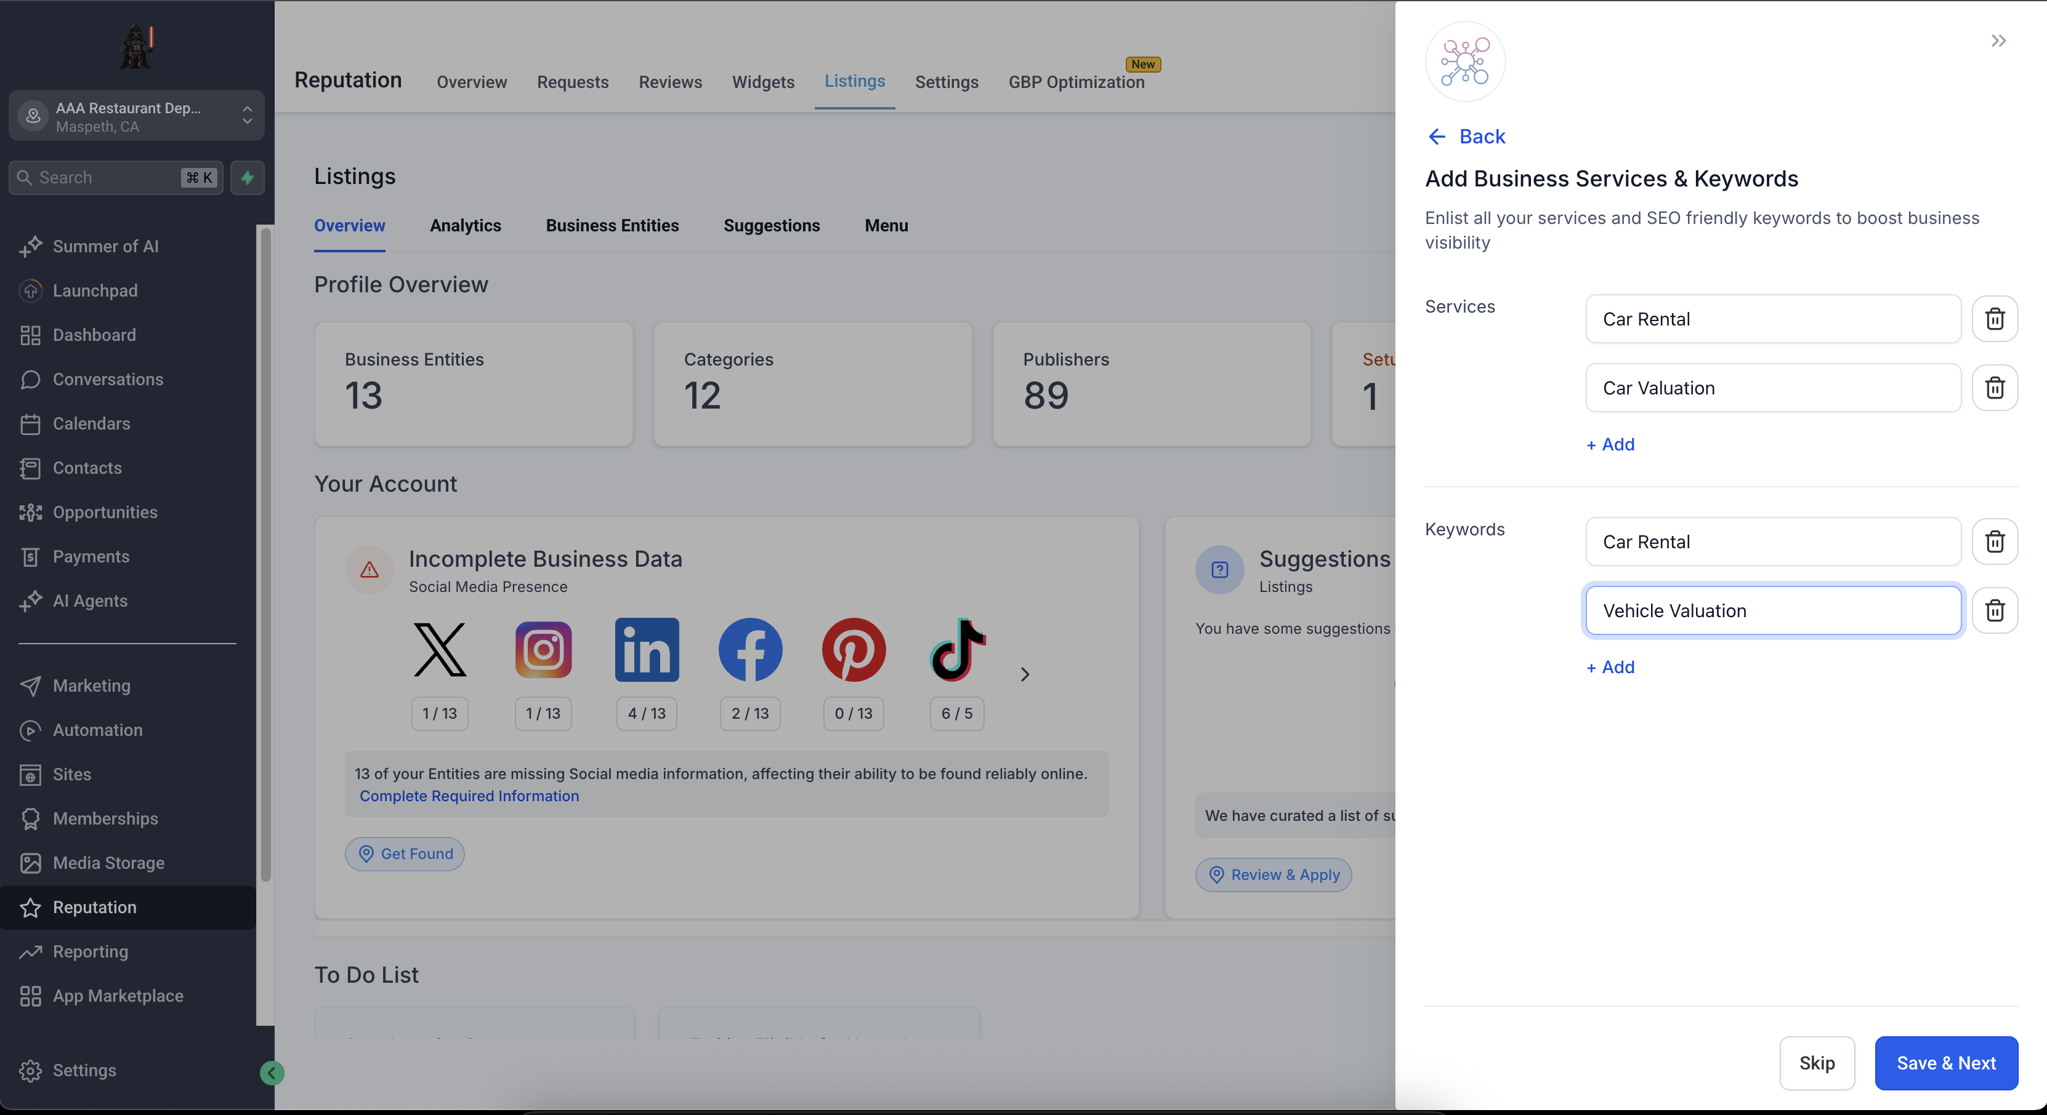This screenshot has width=2047, height=1115.
Task: Open the GBP Optimization tab
Action: tap(1076, 82)
